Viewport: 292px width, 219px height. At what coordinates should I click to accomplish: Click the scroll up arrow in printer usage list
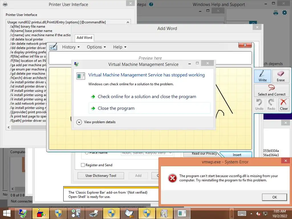point(128,22)
